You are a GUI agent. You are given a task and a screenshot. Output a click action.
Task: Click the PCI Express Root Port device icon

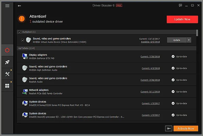[25, 103]
